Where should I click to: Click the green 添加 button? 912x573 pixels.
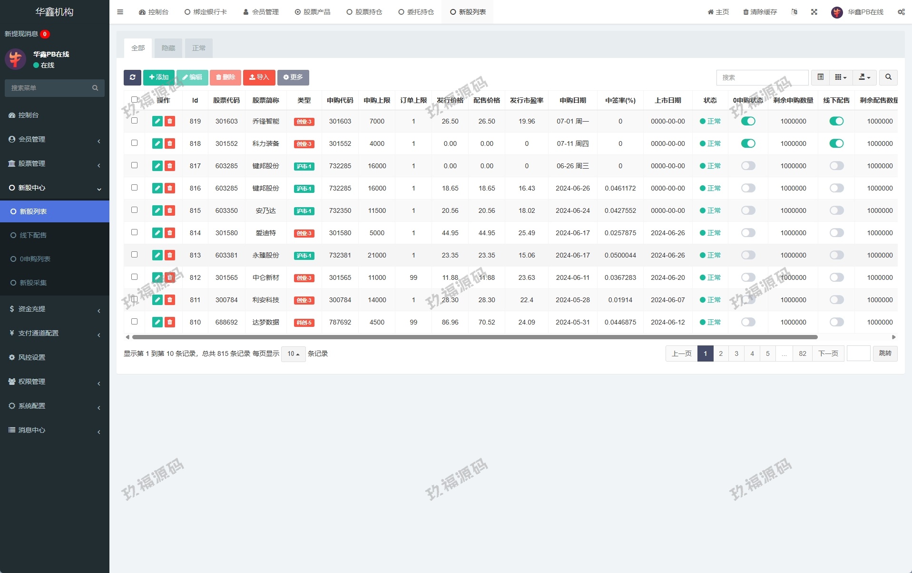159,77
